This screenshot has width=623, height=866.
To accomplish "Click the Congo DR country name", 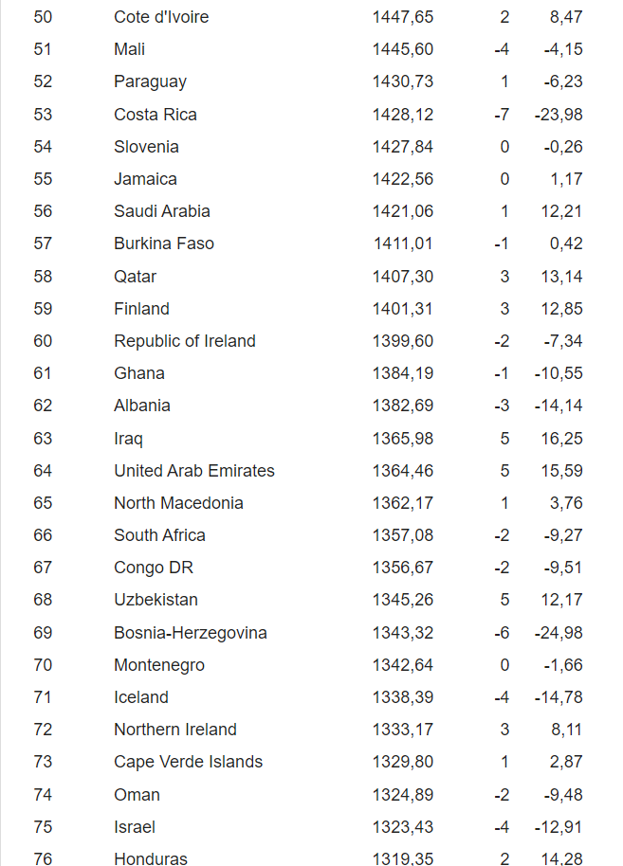I will 154,568.
